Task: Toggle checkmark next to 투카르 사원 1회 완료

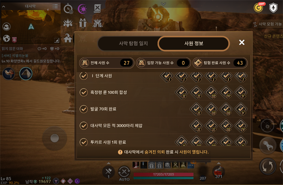Action: [84, 142]
